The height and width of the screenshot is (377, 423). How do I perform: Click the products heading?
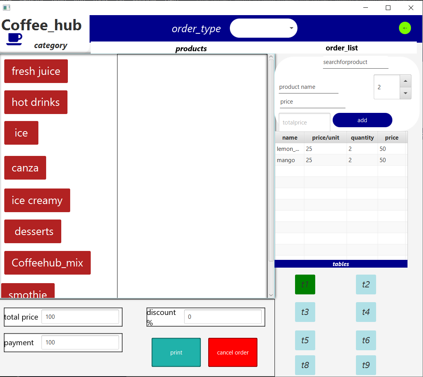(191, 49)
